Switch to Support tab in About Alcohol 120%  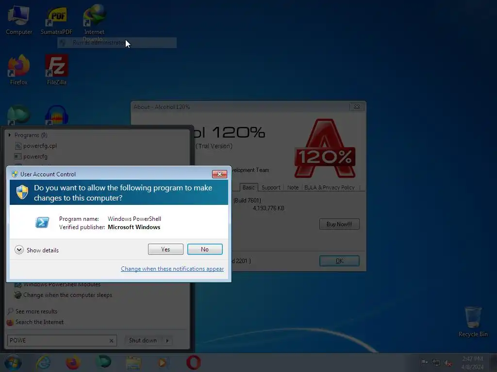tap(271, 187)
